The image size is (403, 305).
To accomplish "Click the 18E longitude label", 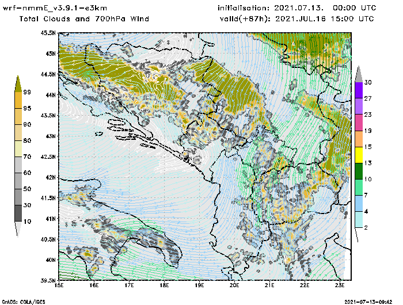I will click(164, 285).
